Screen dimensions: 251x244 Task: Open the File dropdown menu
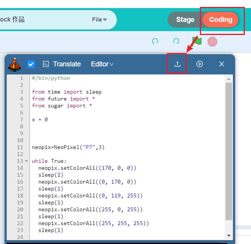click(x=99, y=20)
